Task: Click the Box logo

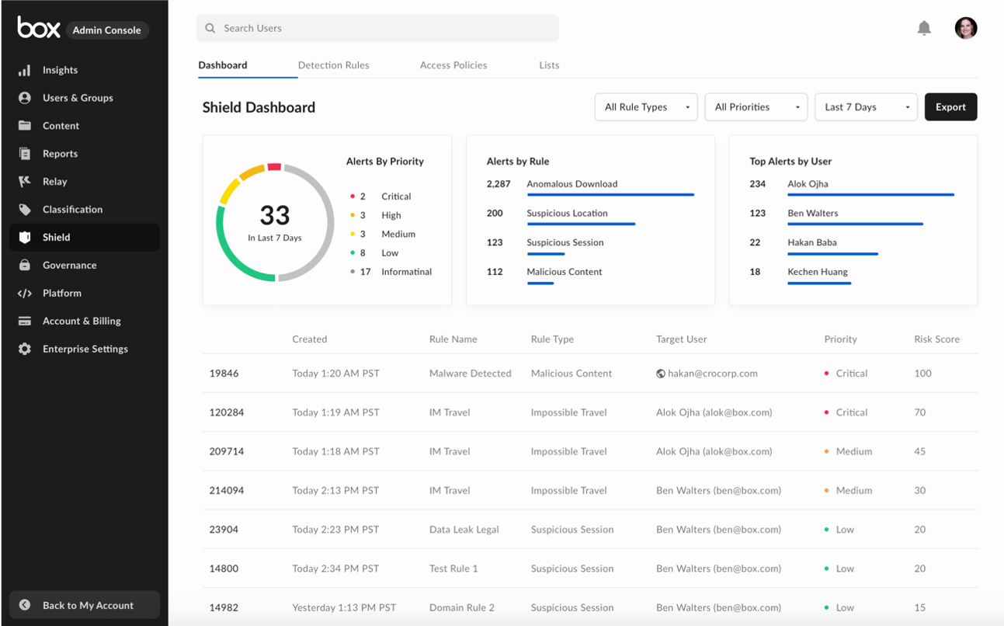Action: (x=39, y=28)
